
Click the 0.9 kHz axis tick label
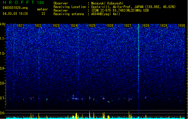point(3,68)
